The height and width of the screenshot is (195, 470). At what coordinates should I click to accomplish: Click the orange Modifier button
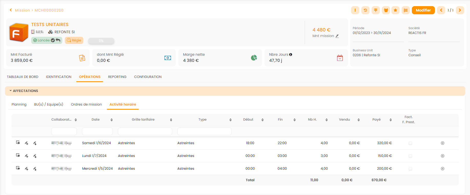[x=423, y=10]
